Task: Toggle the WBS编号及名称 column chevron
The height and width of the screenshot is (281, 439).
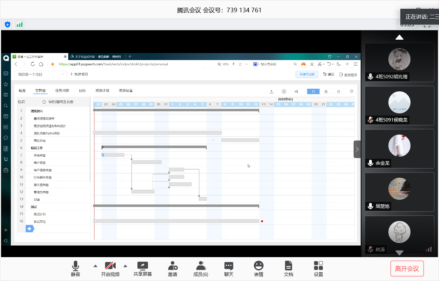Action: (44, 102)
